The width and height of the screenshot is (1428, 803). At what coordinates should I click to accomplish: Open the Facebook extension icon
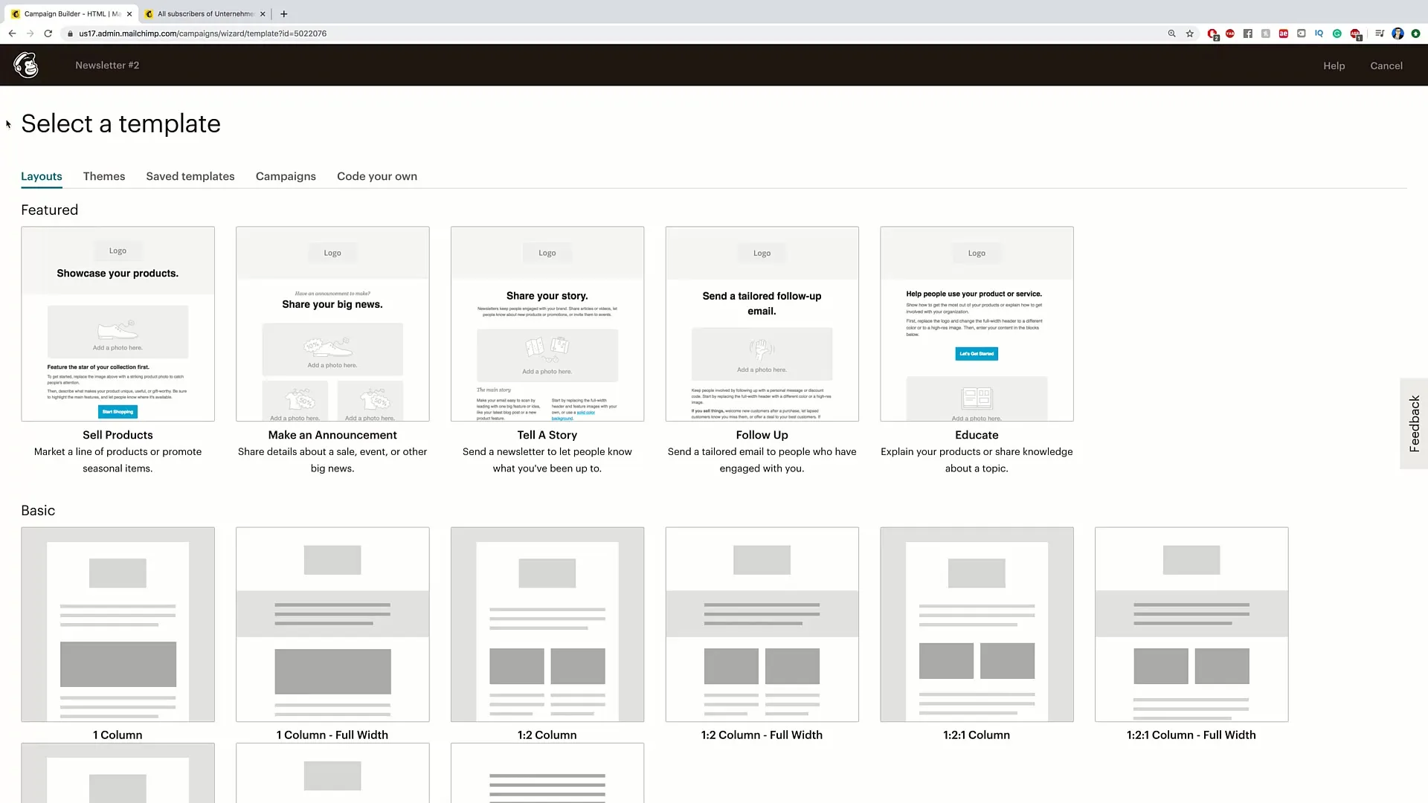(x=1248, y=33)
